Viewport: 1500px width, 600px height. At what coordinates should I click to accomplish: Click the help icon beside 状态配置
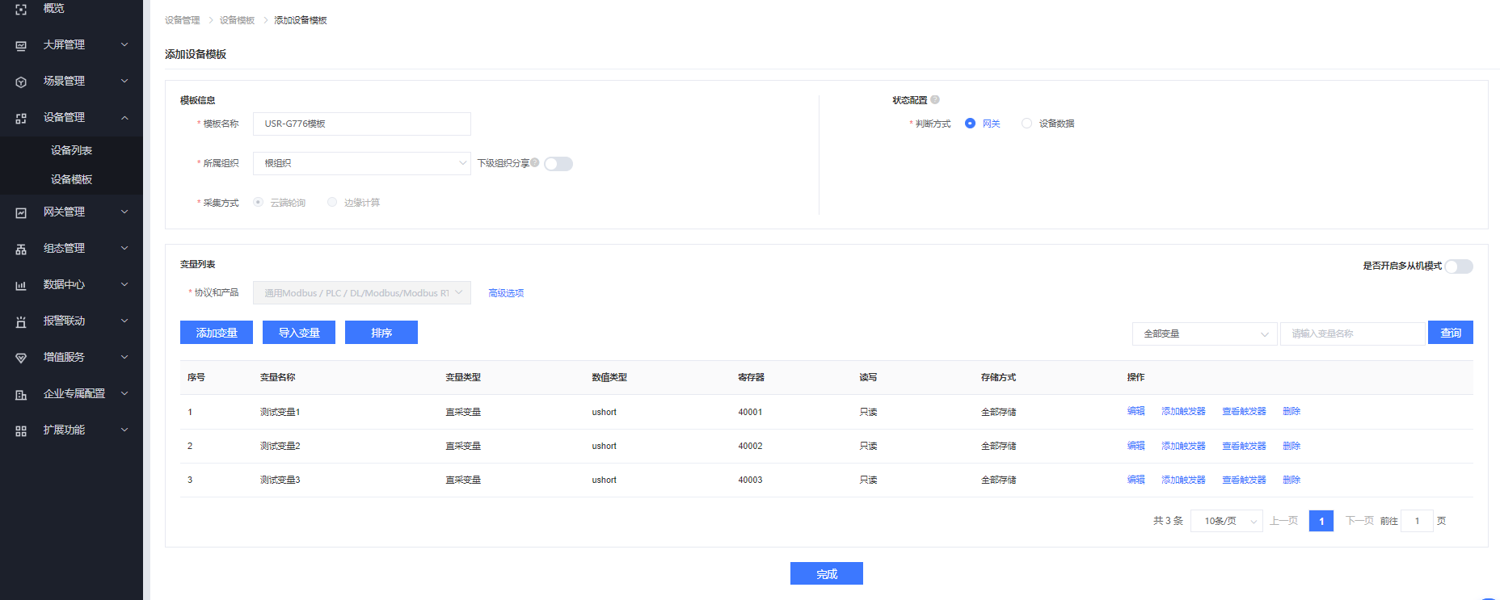(x=935, y=100)
